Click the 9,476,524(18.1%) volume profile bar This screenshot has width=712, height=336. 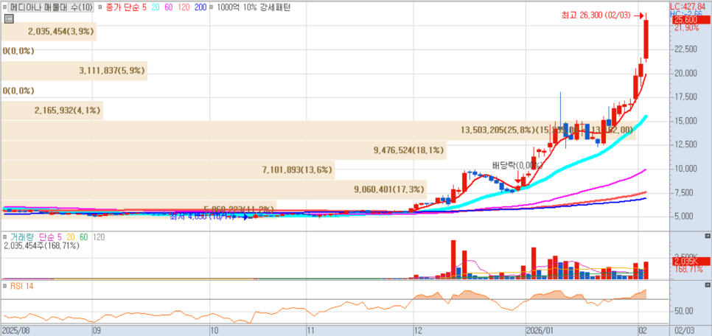click(x=223, y=150)
